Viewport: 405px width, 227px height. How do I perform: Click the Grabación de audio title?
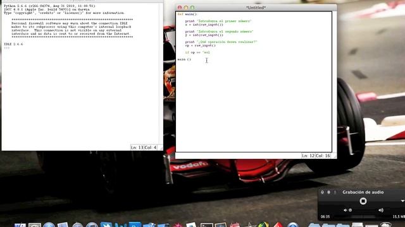click(x=363, y=192)
